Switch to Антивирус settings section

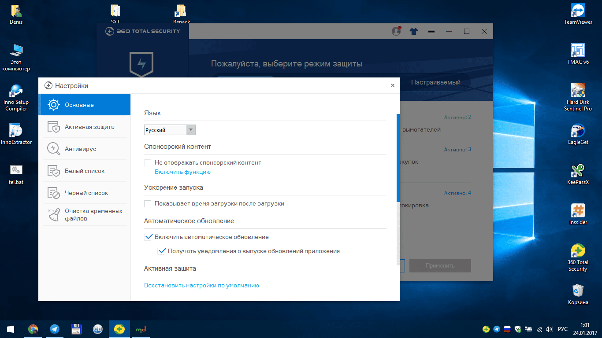[85, 149]
